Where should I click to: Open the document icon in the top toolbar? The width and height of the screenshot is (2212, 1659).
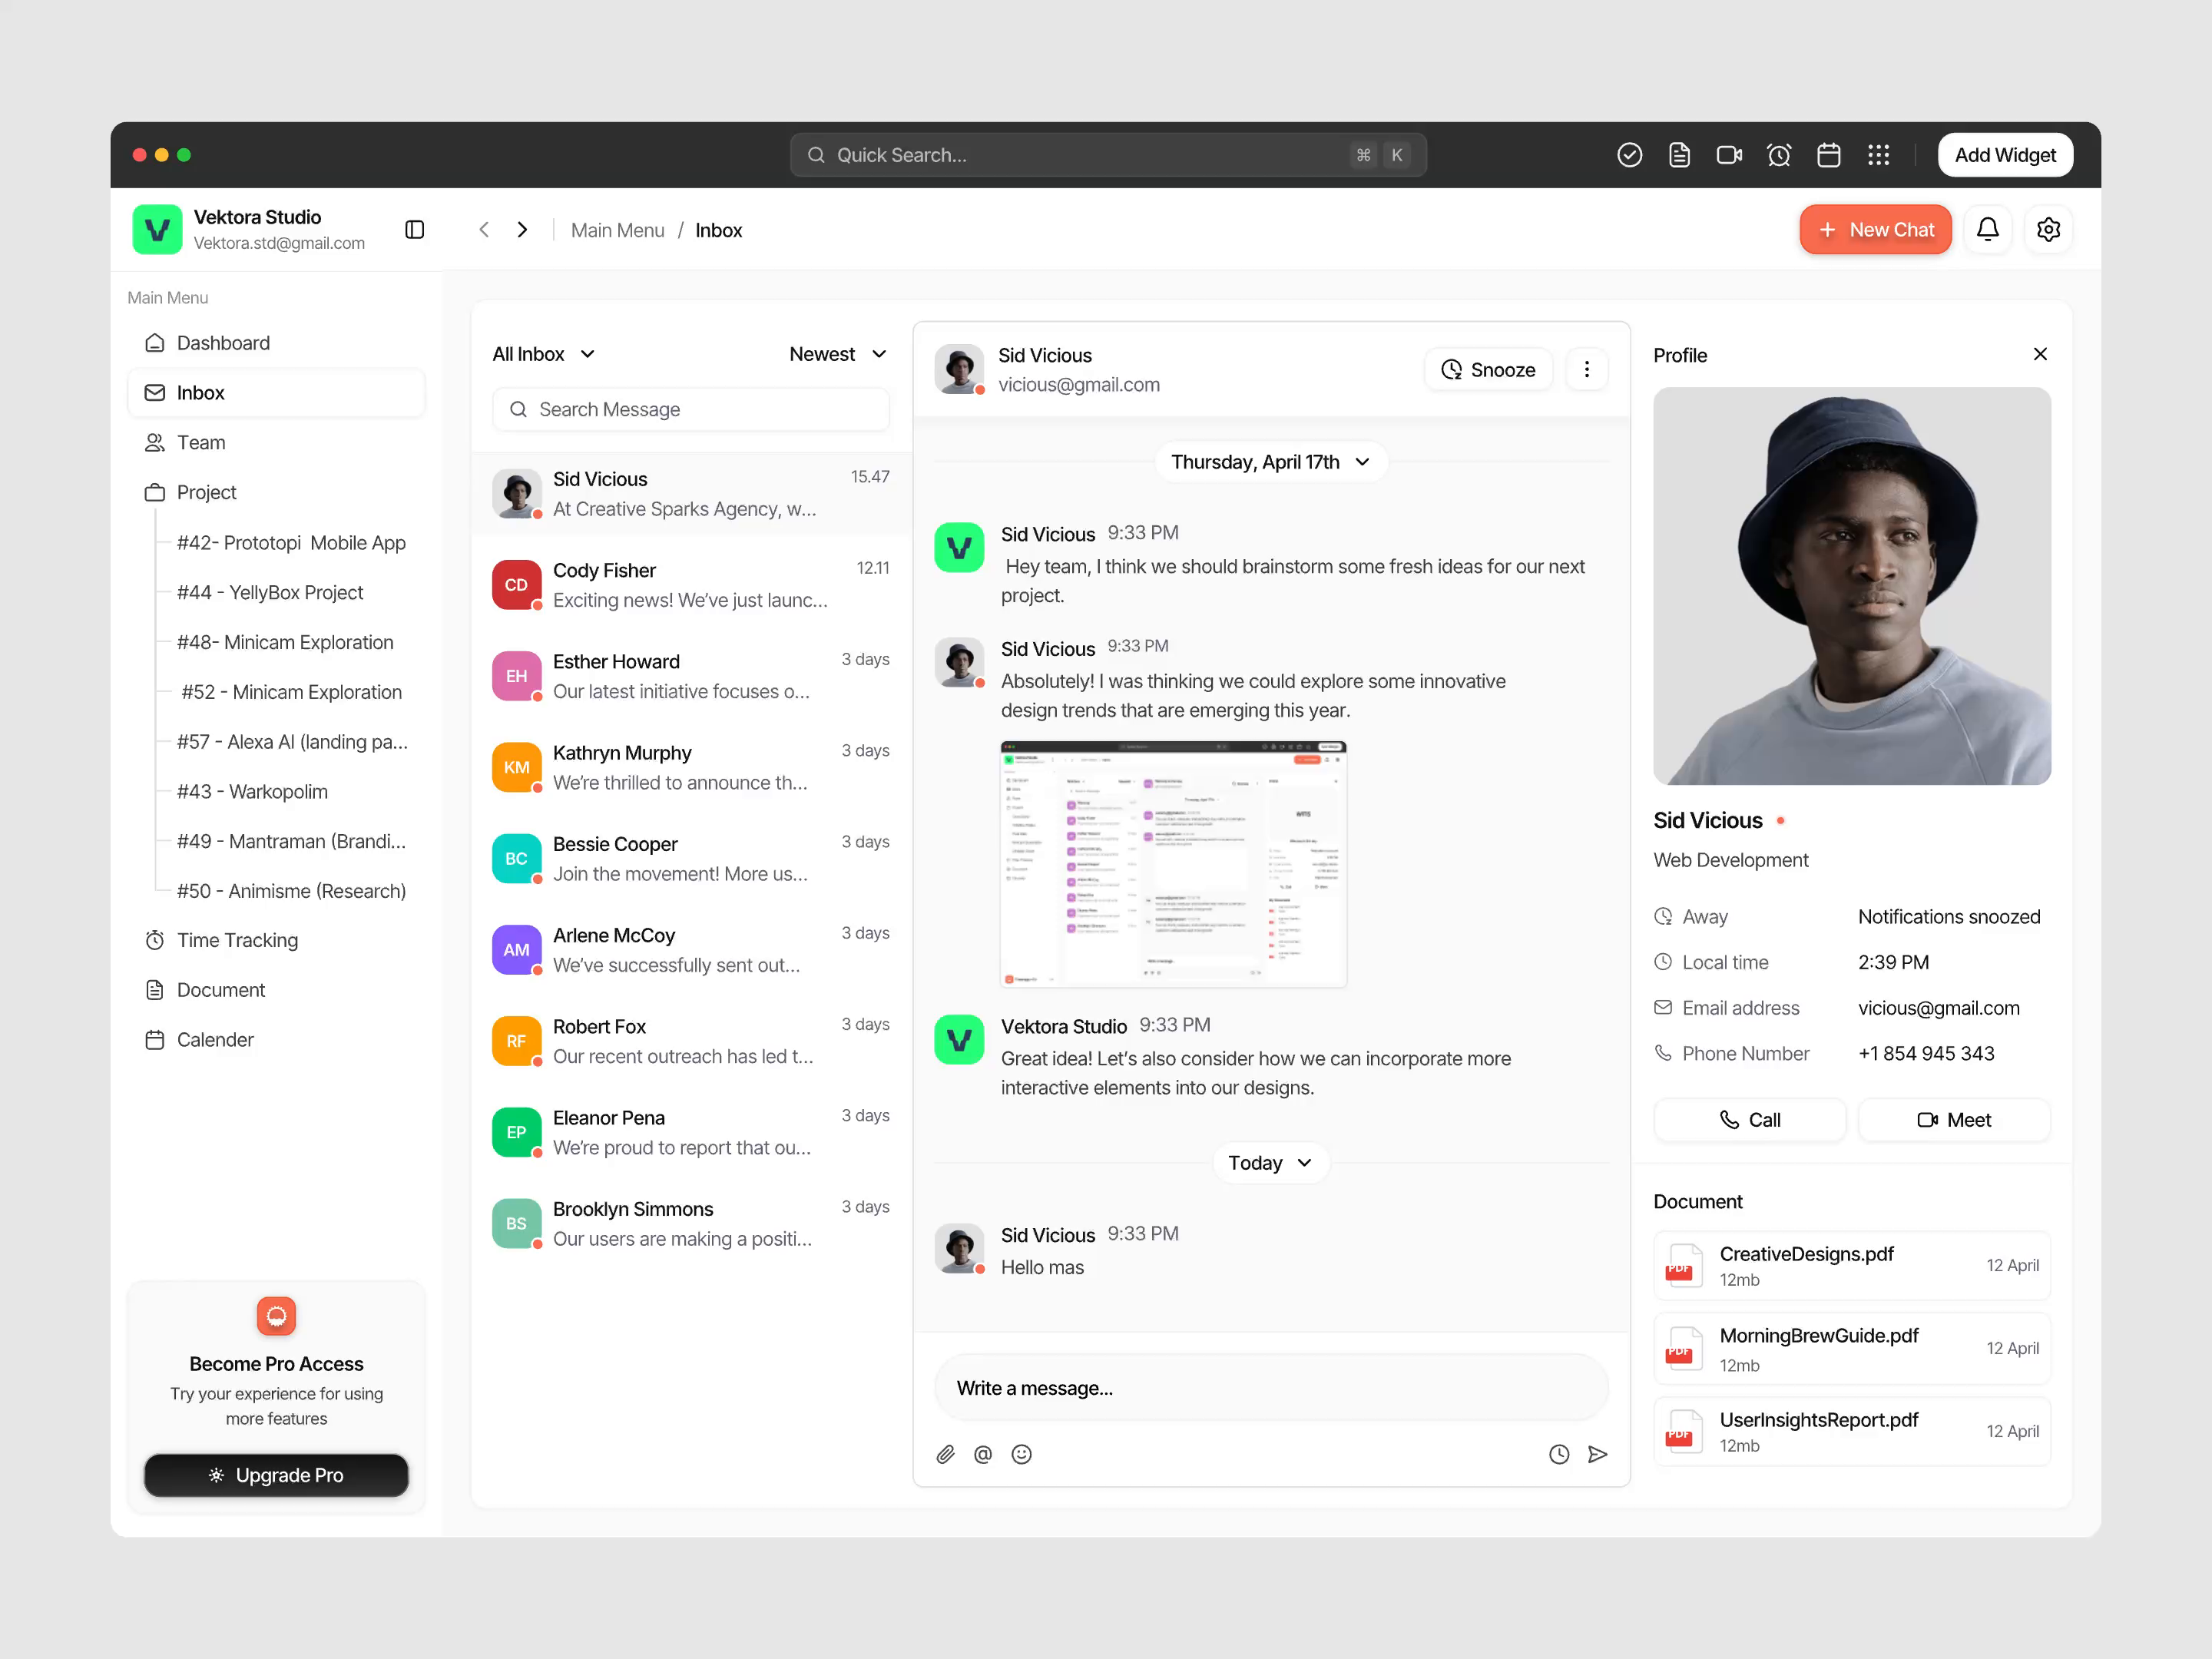[x=1679, y=155]
